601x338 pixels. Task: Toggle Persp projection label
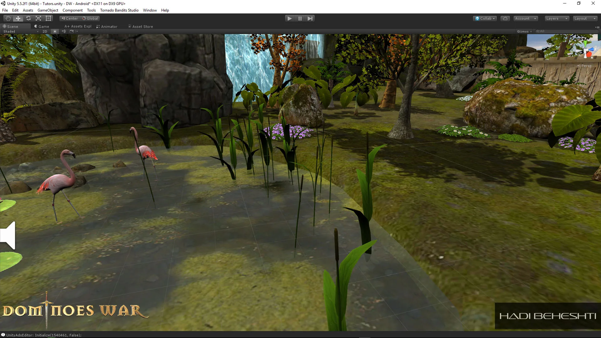585,66
